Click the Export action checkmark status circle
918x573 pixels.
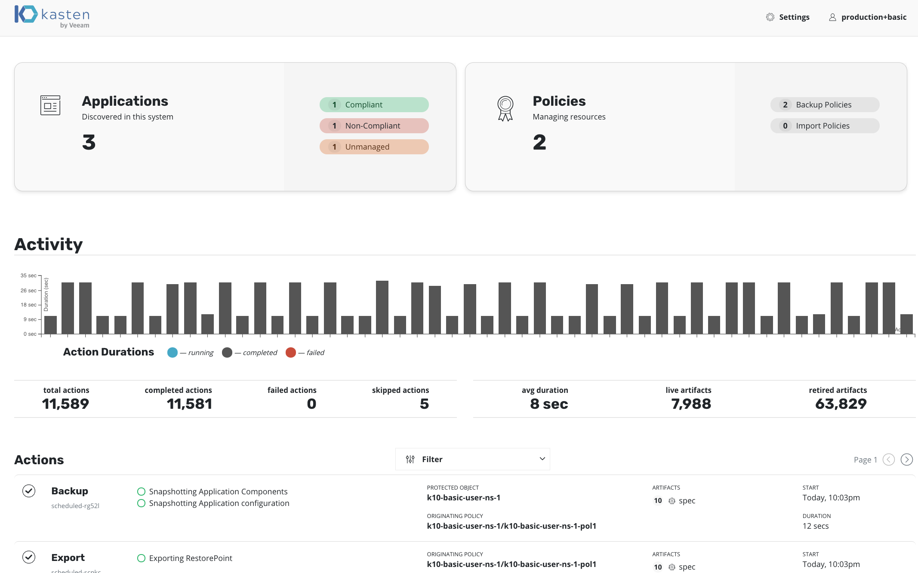(29, 557)
